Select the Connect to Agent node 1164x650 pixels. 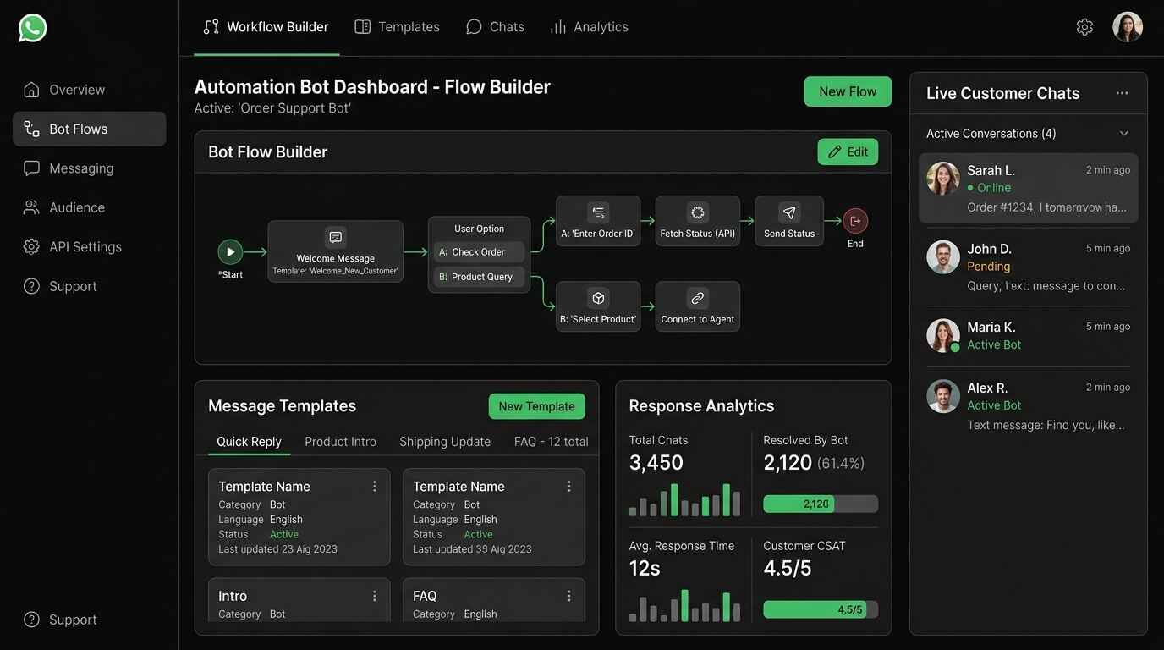coord(698,306)
